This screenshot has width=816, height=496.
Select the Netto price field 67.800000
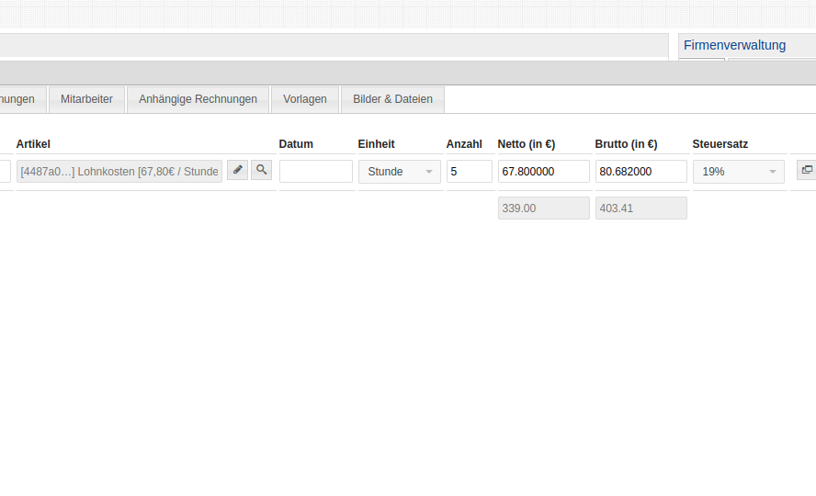point(543,172)
